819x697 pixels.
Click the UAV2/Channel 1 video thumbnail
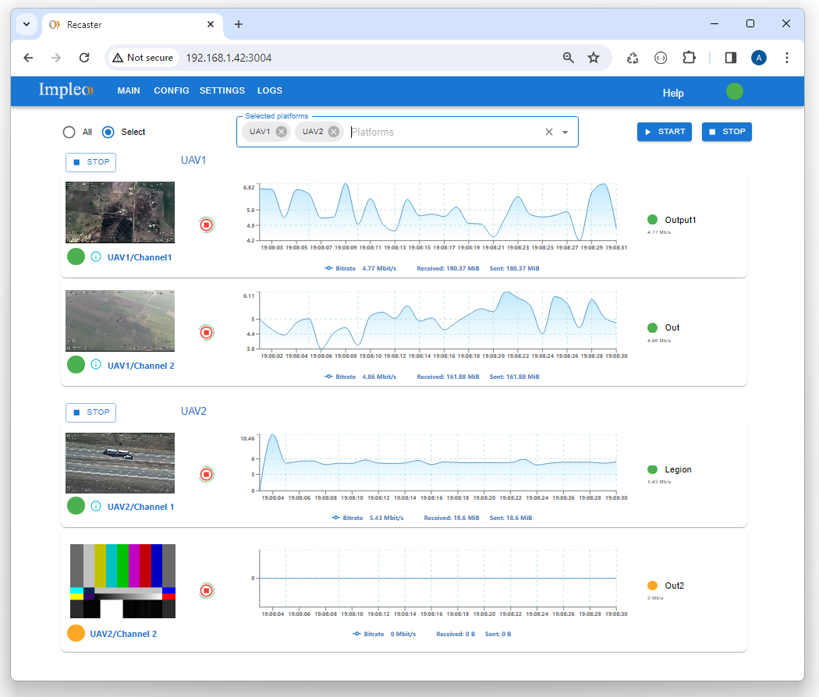pos(120,463)
